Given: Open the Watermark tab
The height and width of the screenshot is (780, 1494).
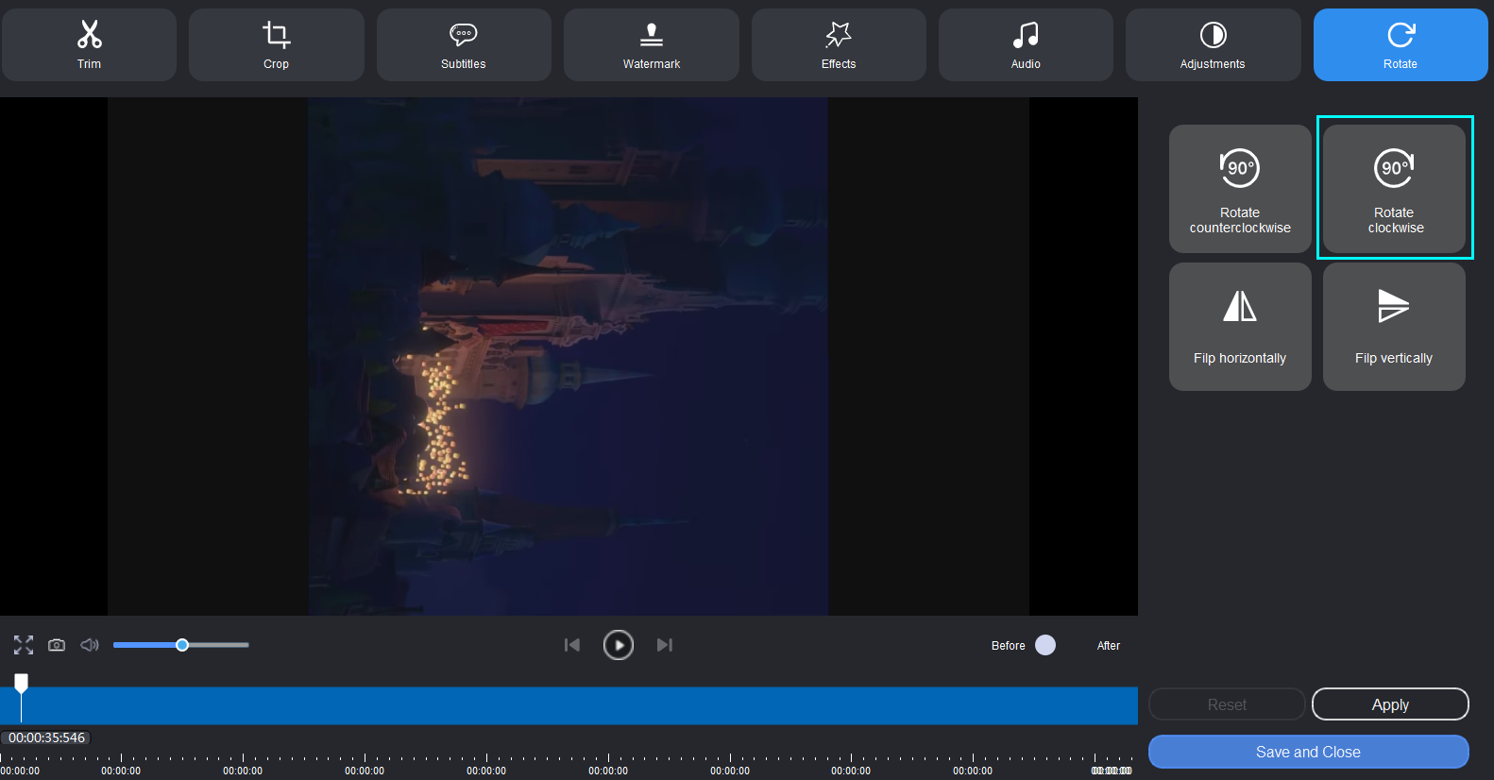Looking at the screenshot, I should coord(652,44).
